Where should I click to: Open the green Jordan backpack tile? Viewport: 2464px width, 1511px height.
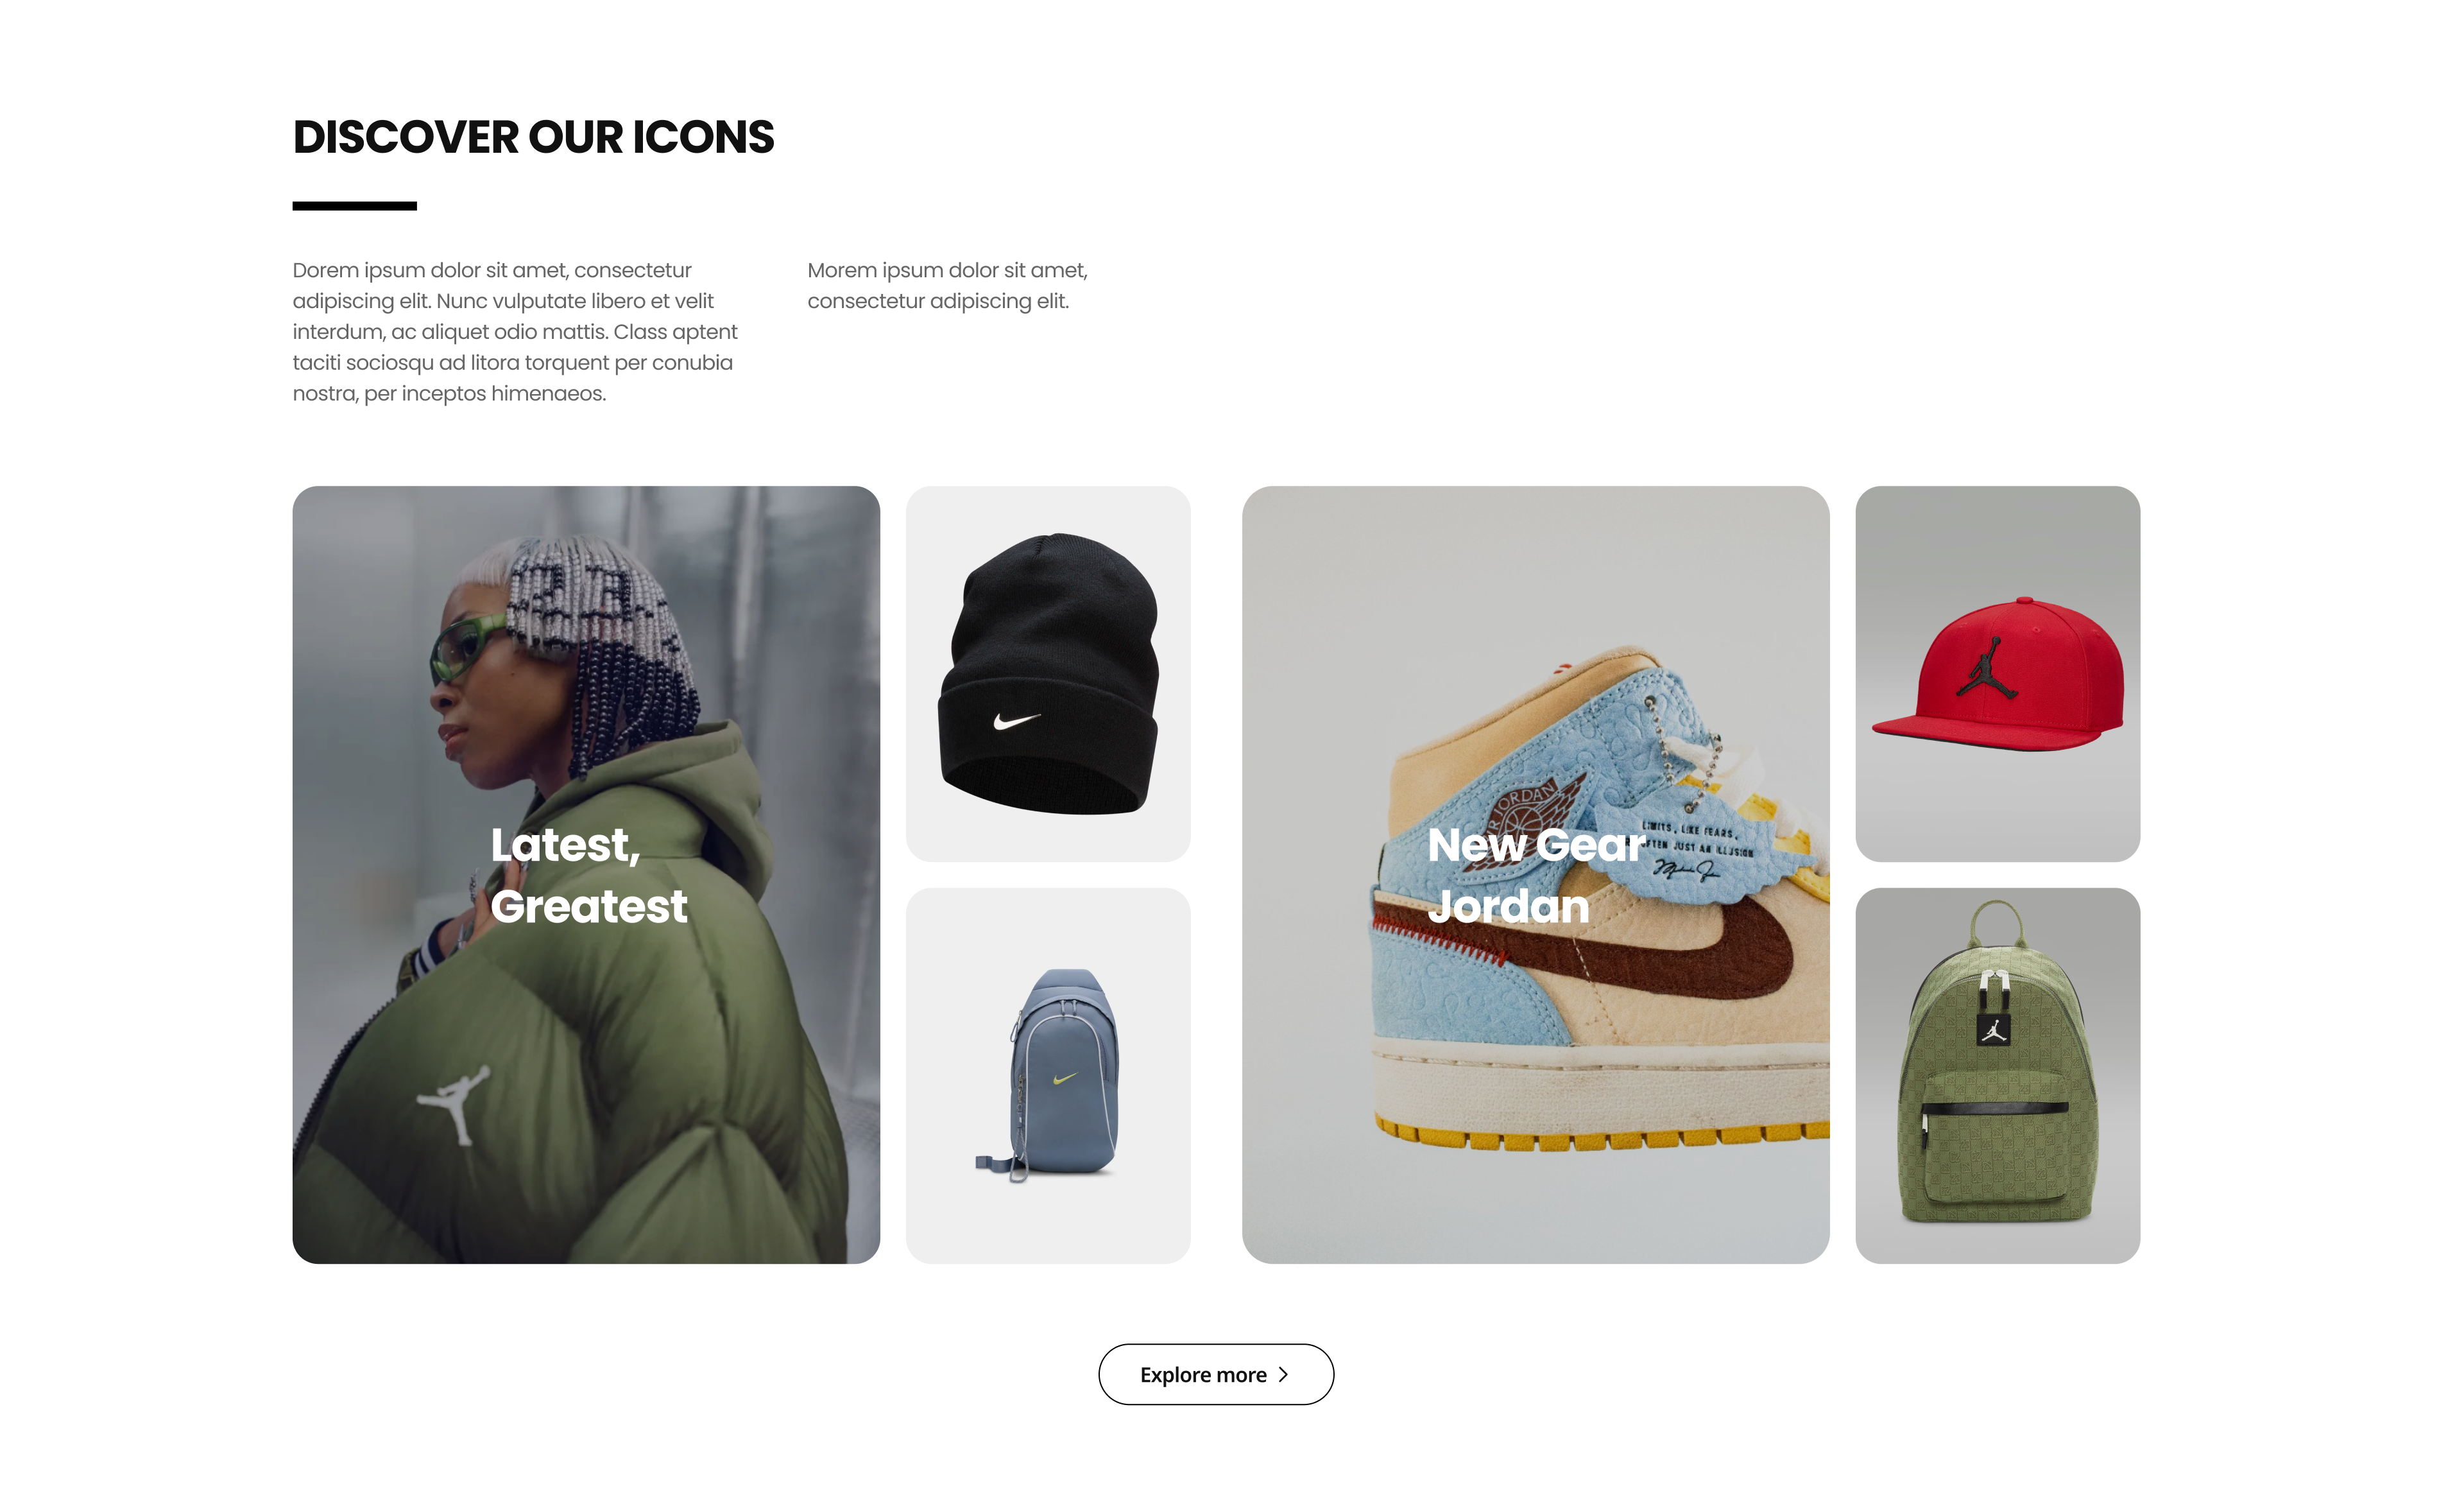click(x=1997, y=1075)
